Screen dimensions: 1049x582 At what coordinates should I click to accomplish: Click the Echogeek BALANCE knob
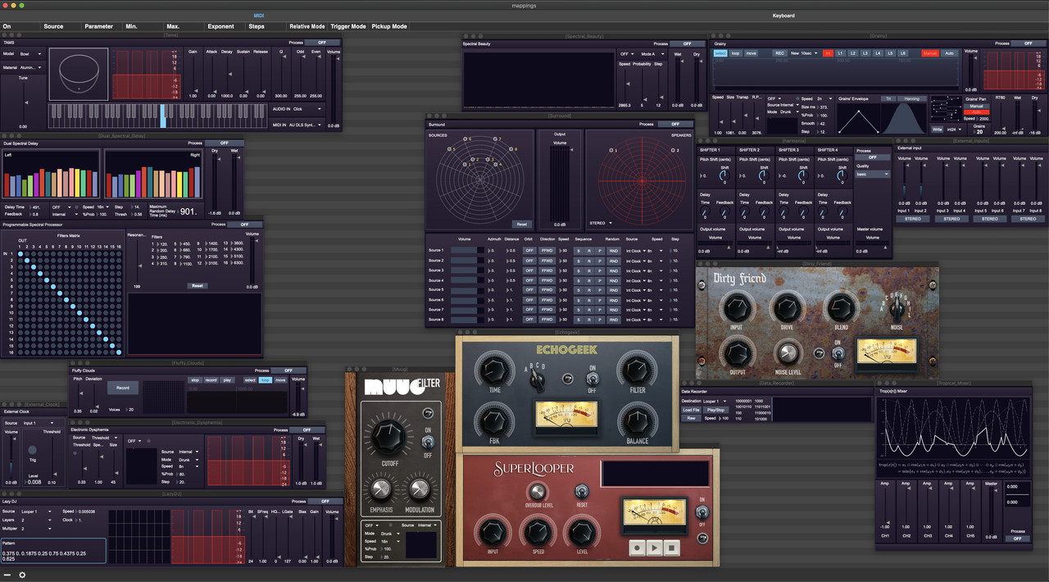[x=637, y=422]
